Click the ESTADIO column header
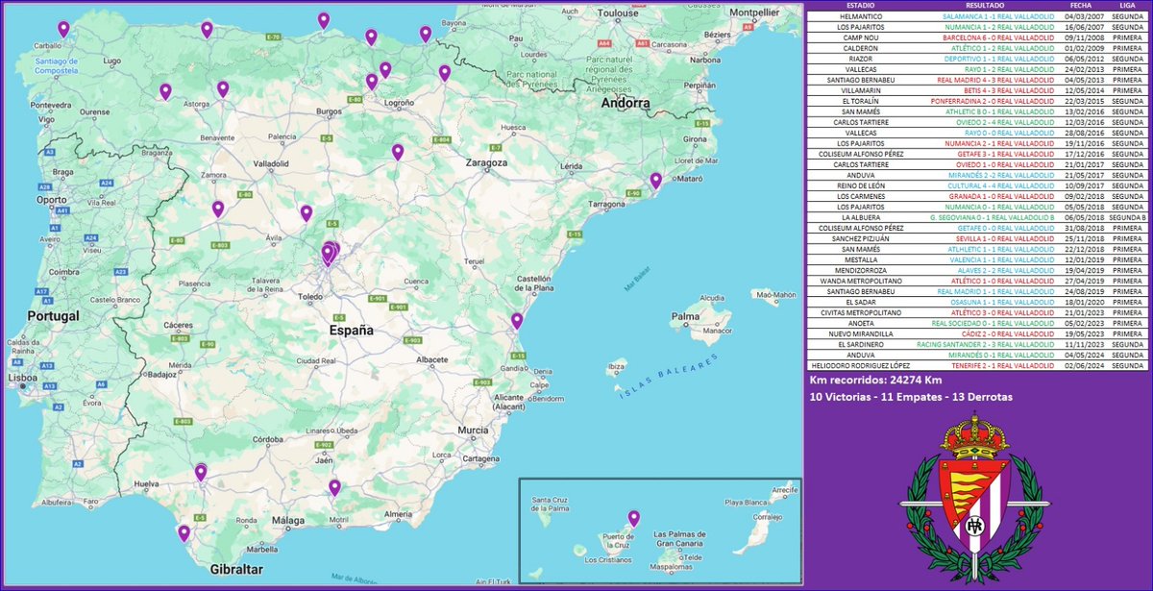 pos(860,6)
